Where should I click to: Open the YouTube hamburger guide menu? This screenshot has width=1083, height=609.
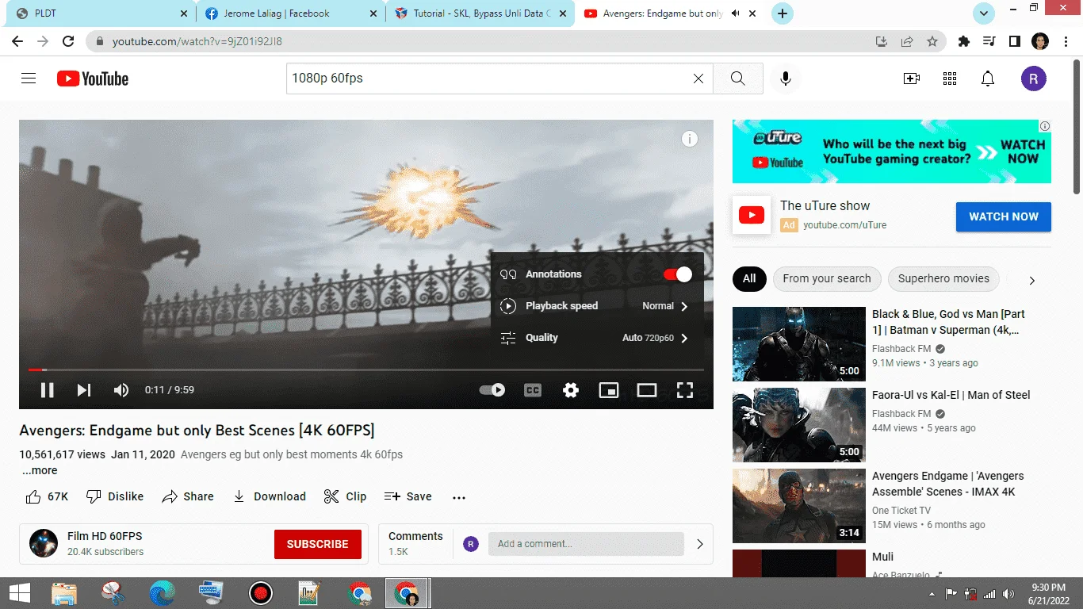click(x=29, y=79)
